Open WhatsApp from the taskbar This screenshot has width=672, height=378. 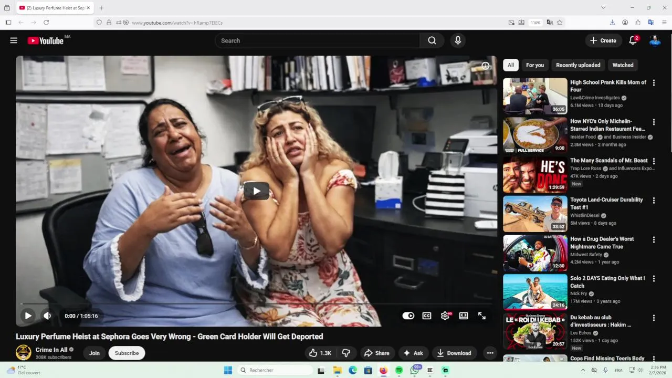click(415, 370)
